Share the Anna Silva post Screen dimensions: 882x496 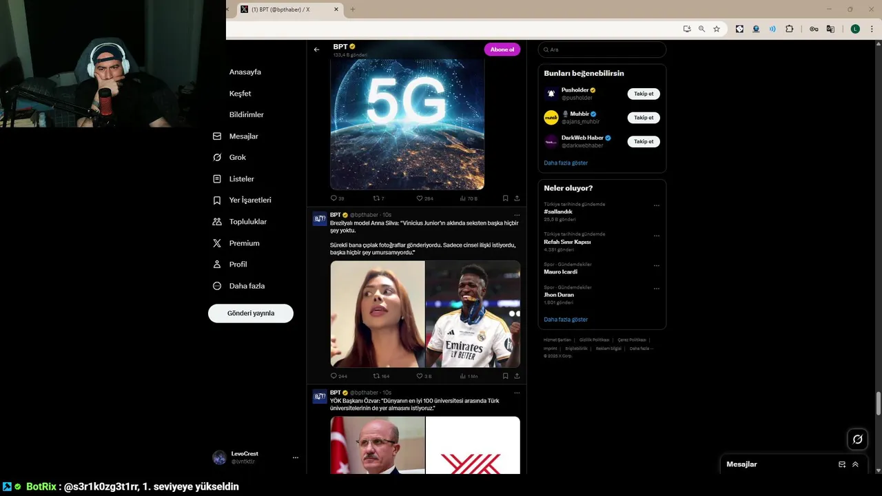click(x=517, y=376)
